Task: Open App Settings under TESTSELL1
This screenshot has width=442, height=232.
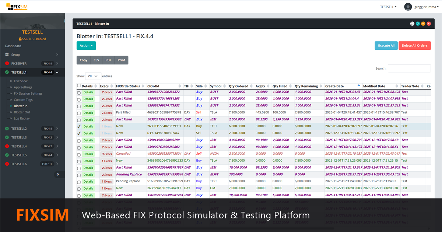Action: (23, 87)
